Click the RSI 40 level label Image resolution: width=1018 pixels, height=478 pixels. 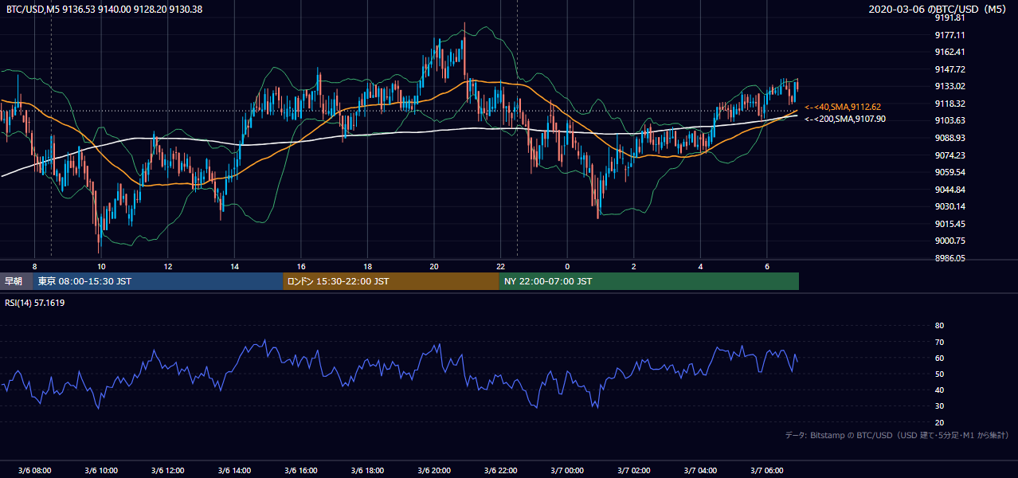(x=939, y=390)
